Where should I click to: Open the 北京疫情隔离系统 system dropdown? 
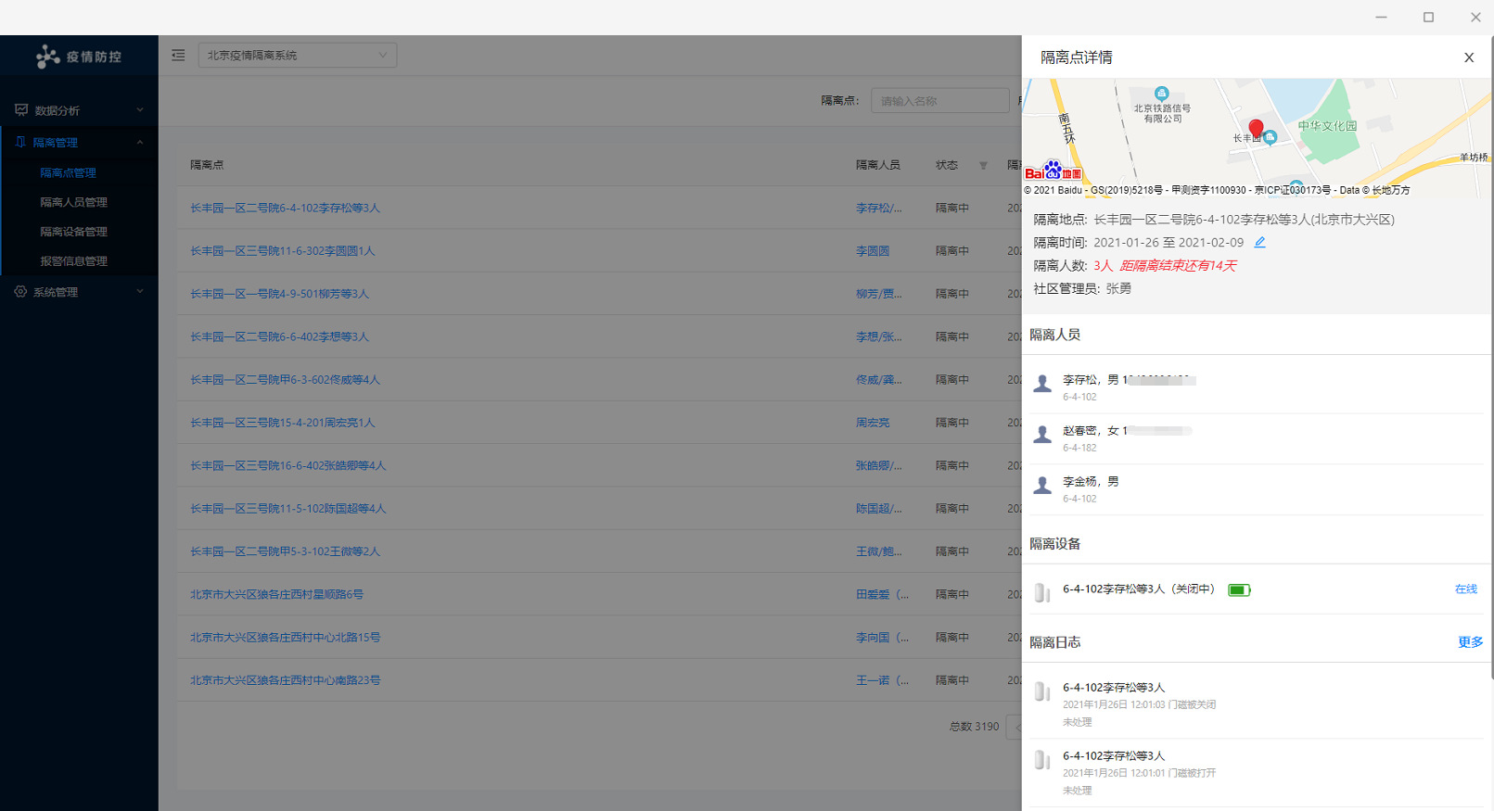coord(298,56)
